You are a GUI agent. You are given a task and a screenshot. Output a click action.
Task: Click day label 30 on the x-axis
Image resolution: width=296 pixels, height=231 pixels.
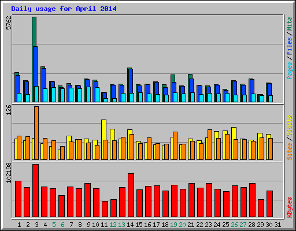coord(269,225)
